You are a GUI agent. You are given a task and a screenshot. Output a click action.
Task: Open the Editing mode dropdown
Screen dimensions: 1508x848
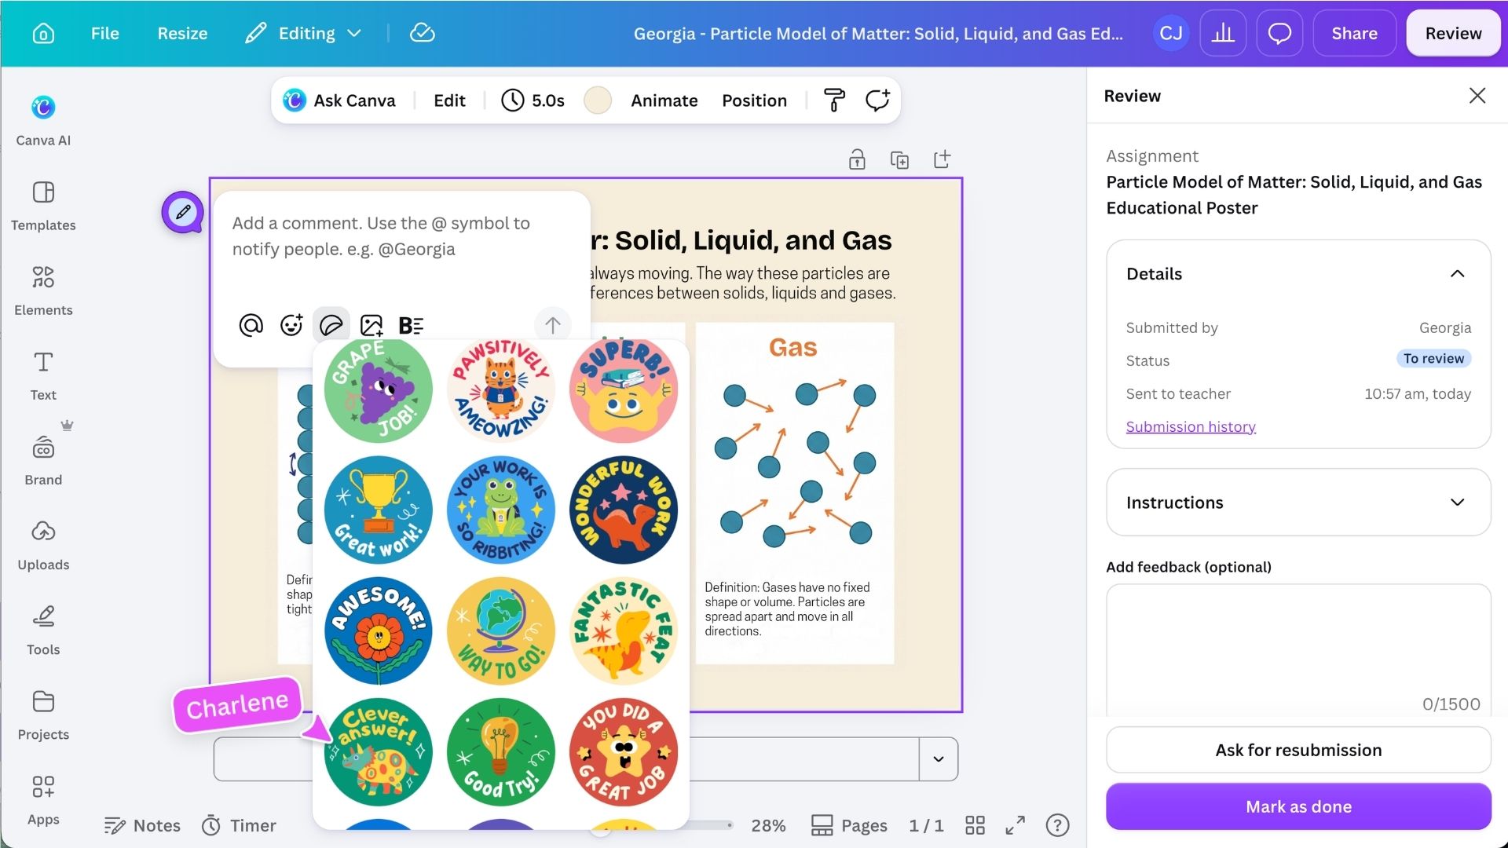point(303,33)
